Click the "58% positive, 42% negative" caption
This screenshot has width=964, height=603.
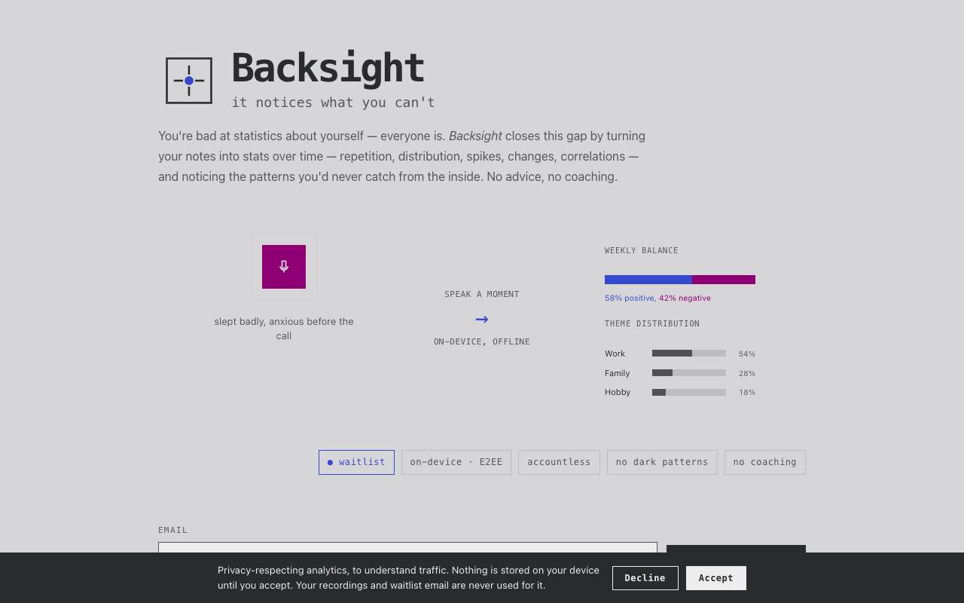[x=657, y=298]
